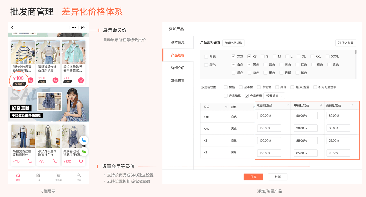
Task: Click edit pencil beside 初级批发商 column
Action: coord(288,105)
